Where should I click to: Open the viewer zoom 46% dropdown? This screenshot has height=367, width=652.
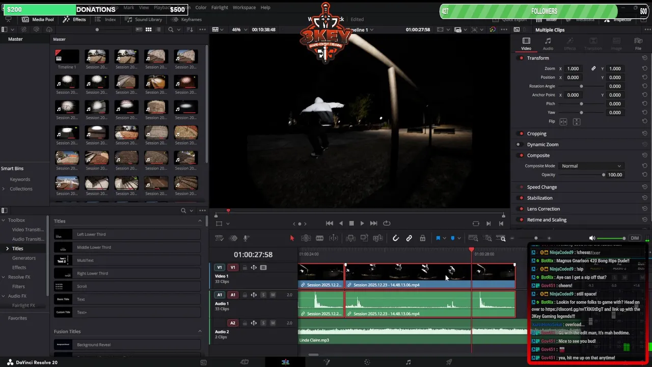(x=239, y=30)
